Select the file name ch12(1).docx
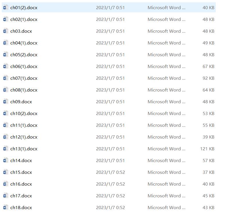 pyautogui.click(x=24, y=137)
